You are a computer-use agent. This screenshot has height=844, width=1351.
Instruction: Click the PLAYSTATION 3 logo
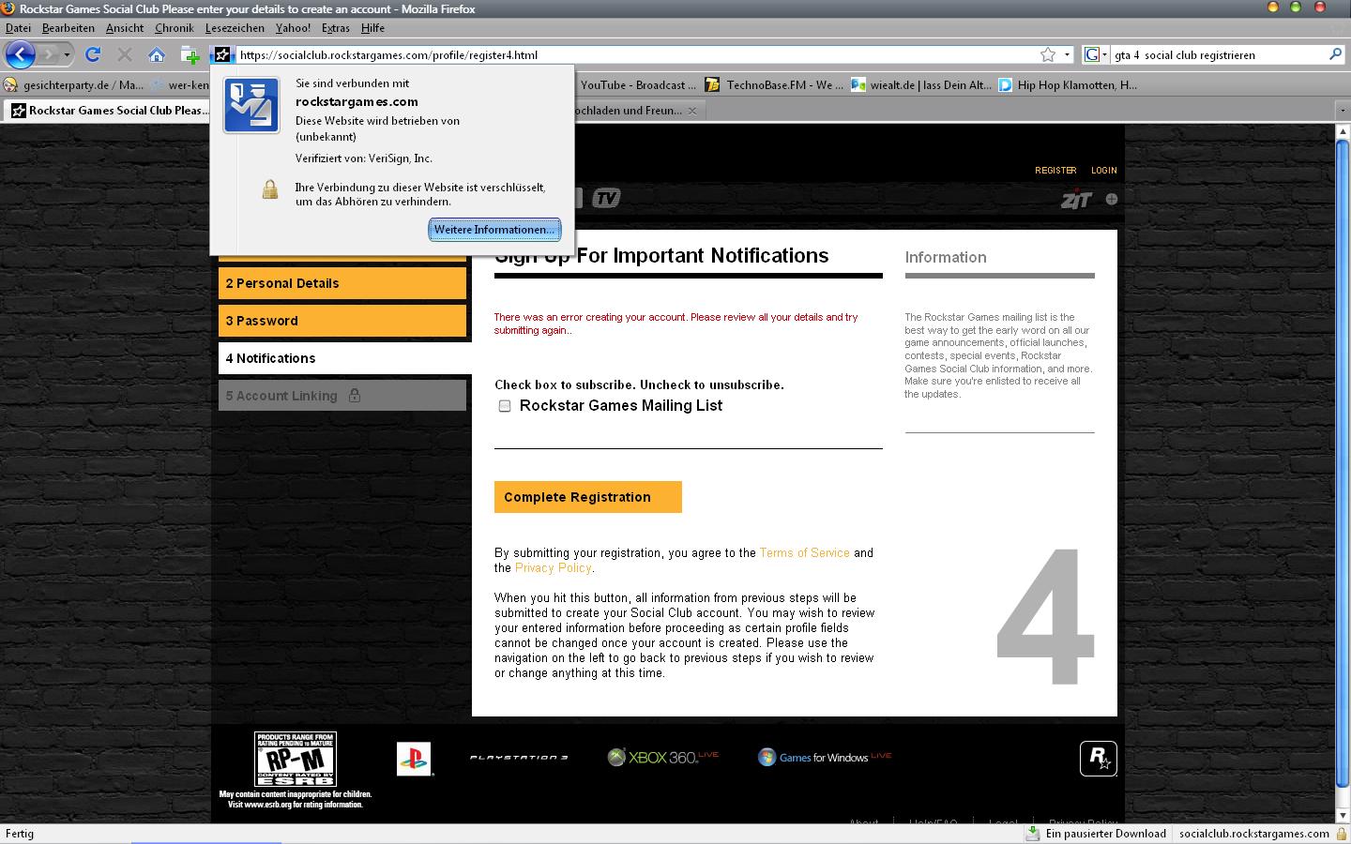click(519, 758)
